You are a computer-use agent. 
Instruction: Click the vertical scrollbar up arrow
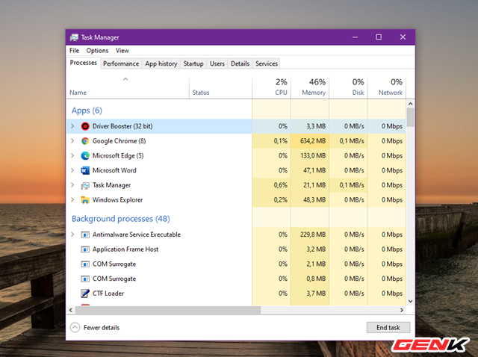tap(410, 104)
